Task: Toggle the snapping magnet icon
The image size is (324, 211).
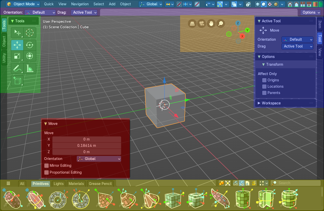Action: 179,4
